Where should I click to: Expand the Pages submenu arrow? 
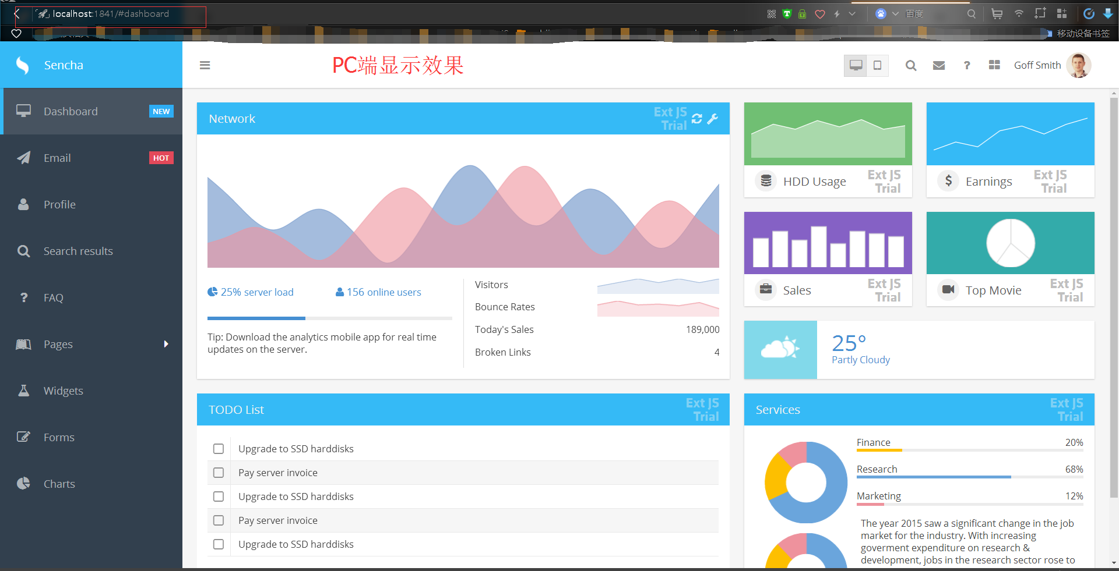point(166,344)
